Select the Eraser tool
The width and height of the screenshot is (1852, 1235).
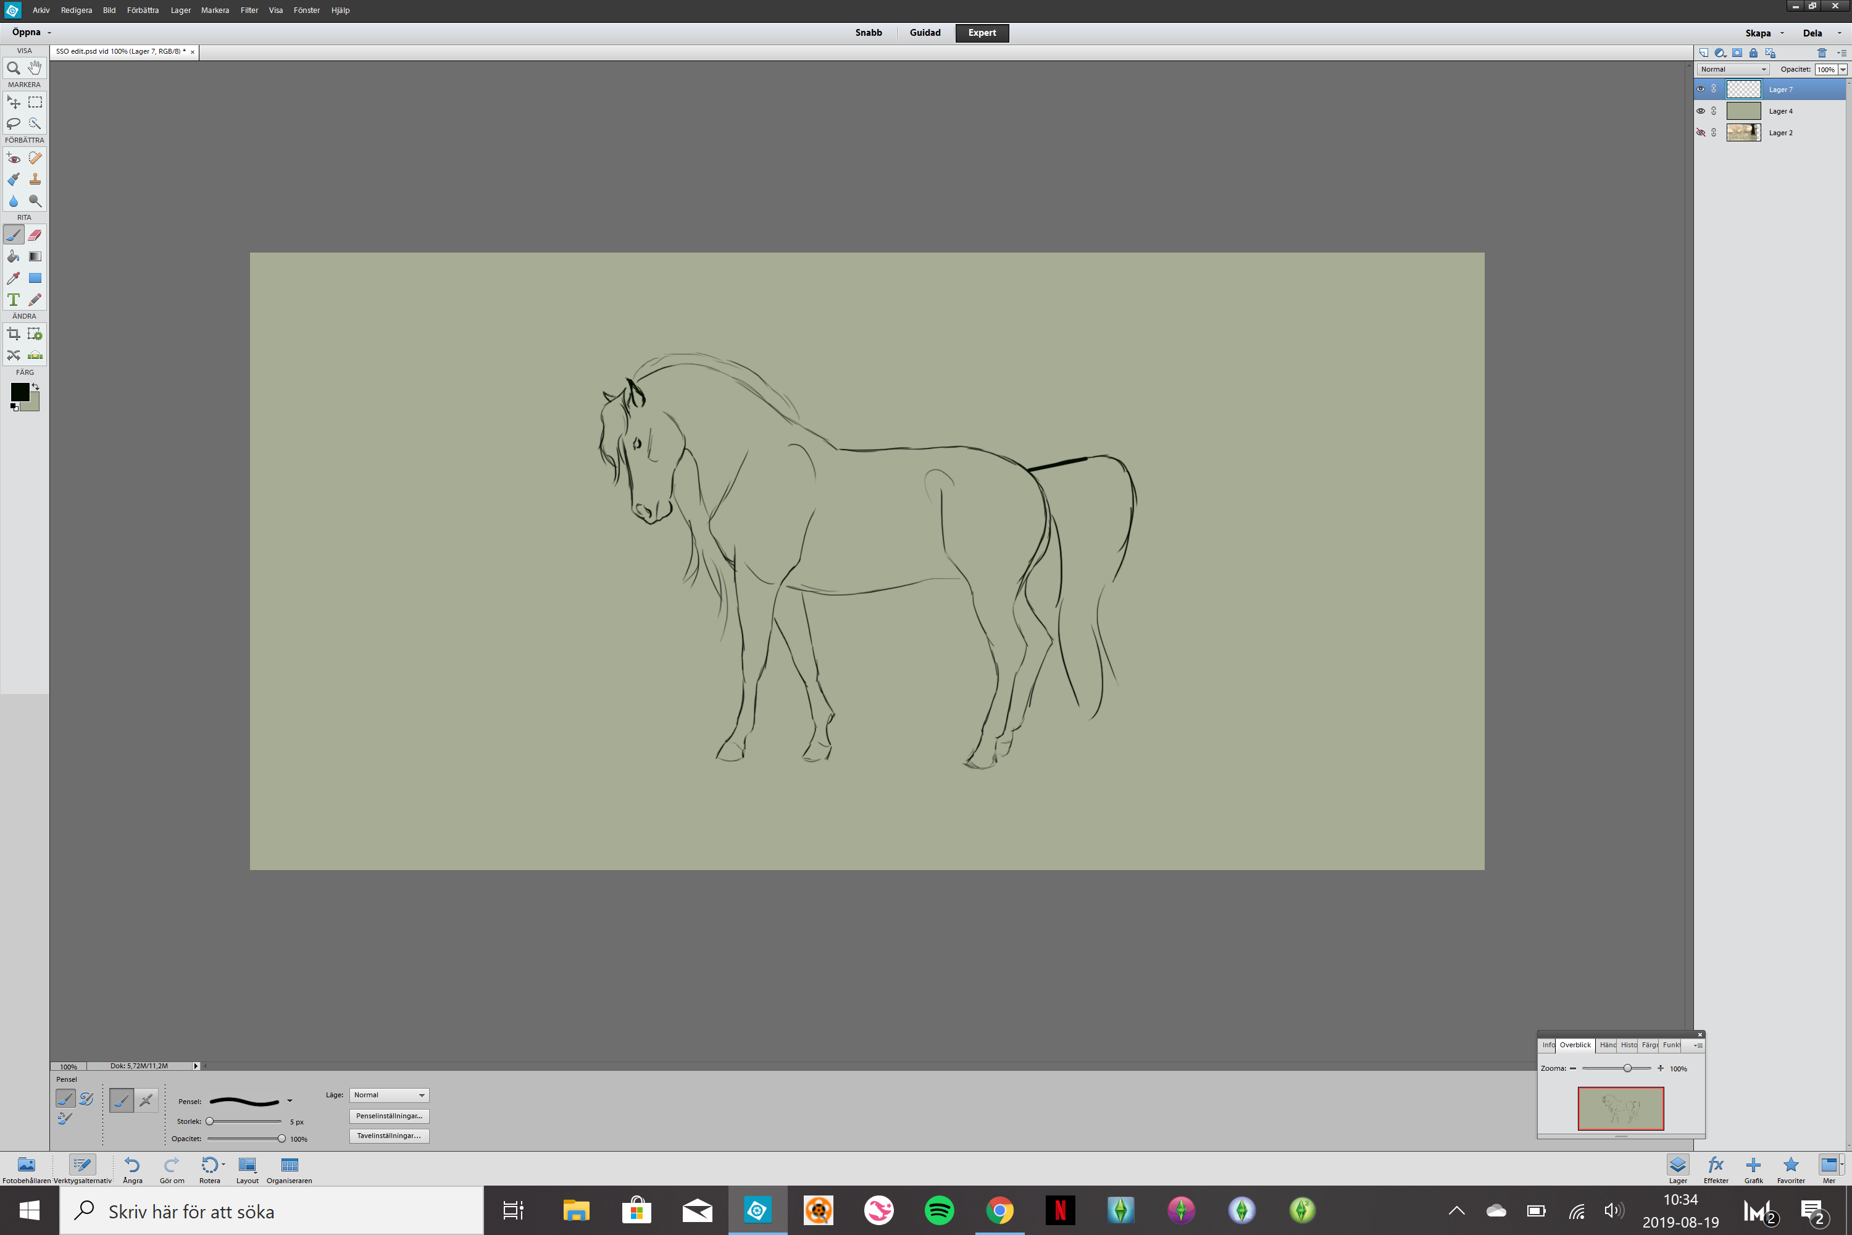(x=35, y=235)
